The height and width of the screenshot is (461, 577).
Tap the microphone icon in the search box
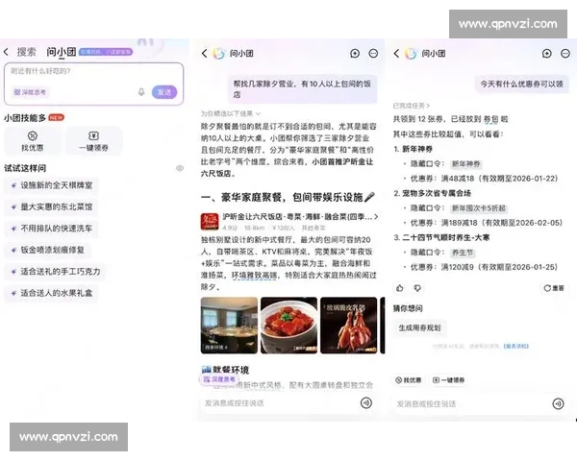pos(141,92)
